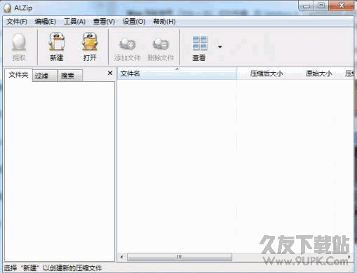
Task: Open the 文件(F) menu
Action: (17, 22)
